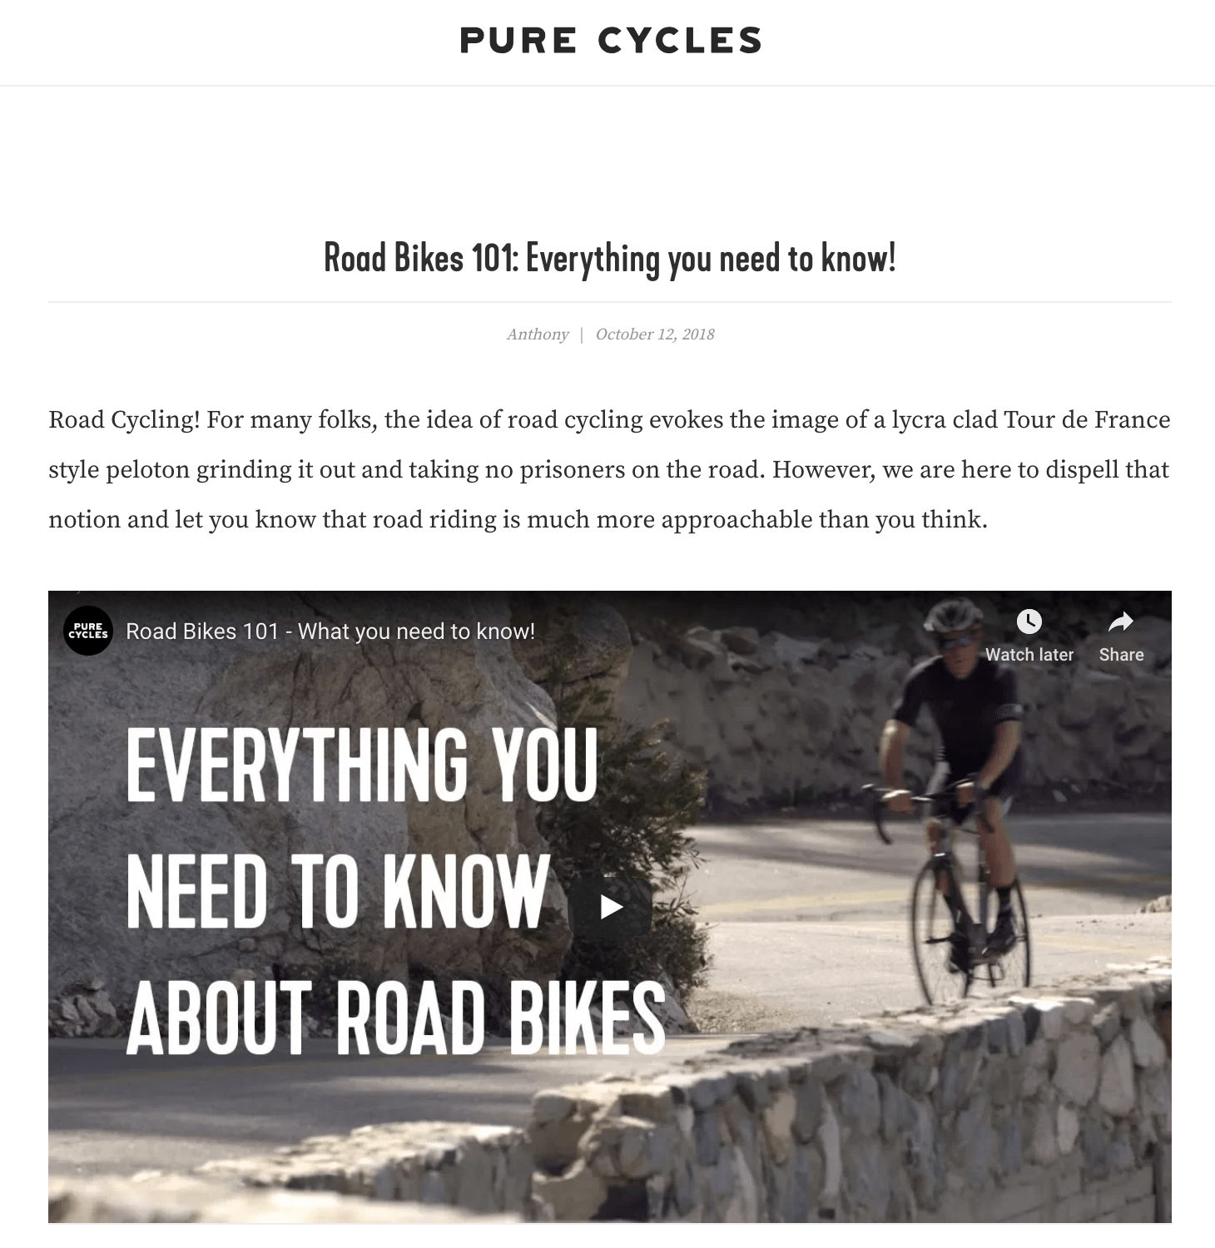
Task: Click the October 12, 2018 date
Action: tap(655, 334)
